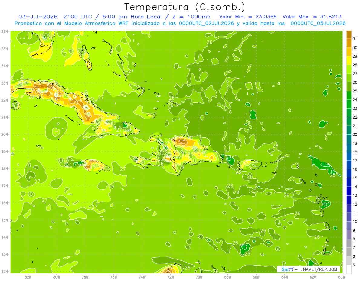
Task: Click the "72W" longitude axis label
Action: (x=171, y=277)
